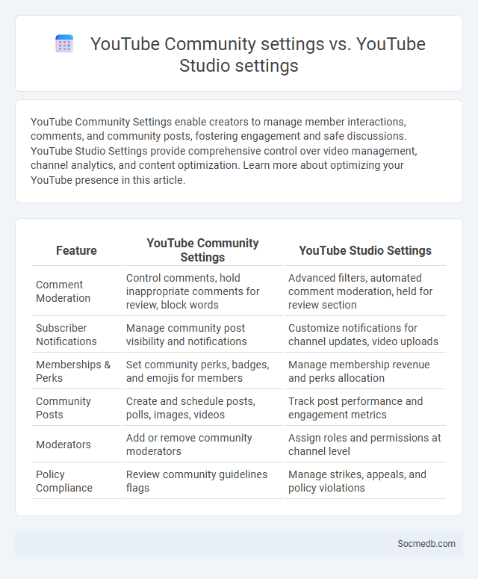This screenshot has height=579, width=478.
Task: Click the cell 'Advanced filters, automated comment moderation'
Action: 365,291
